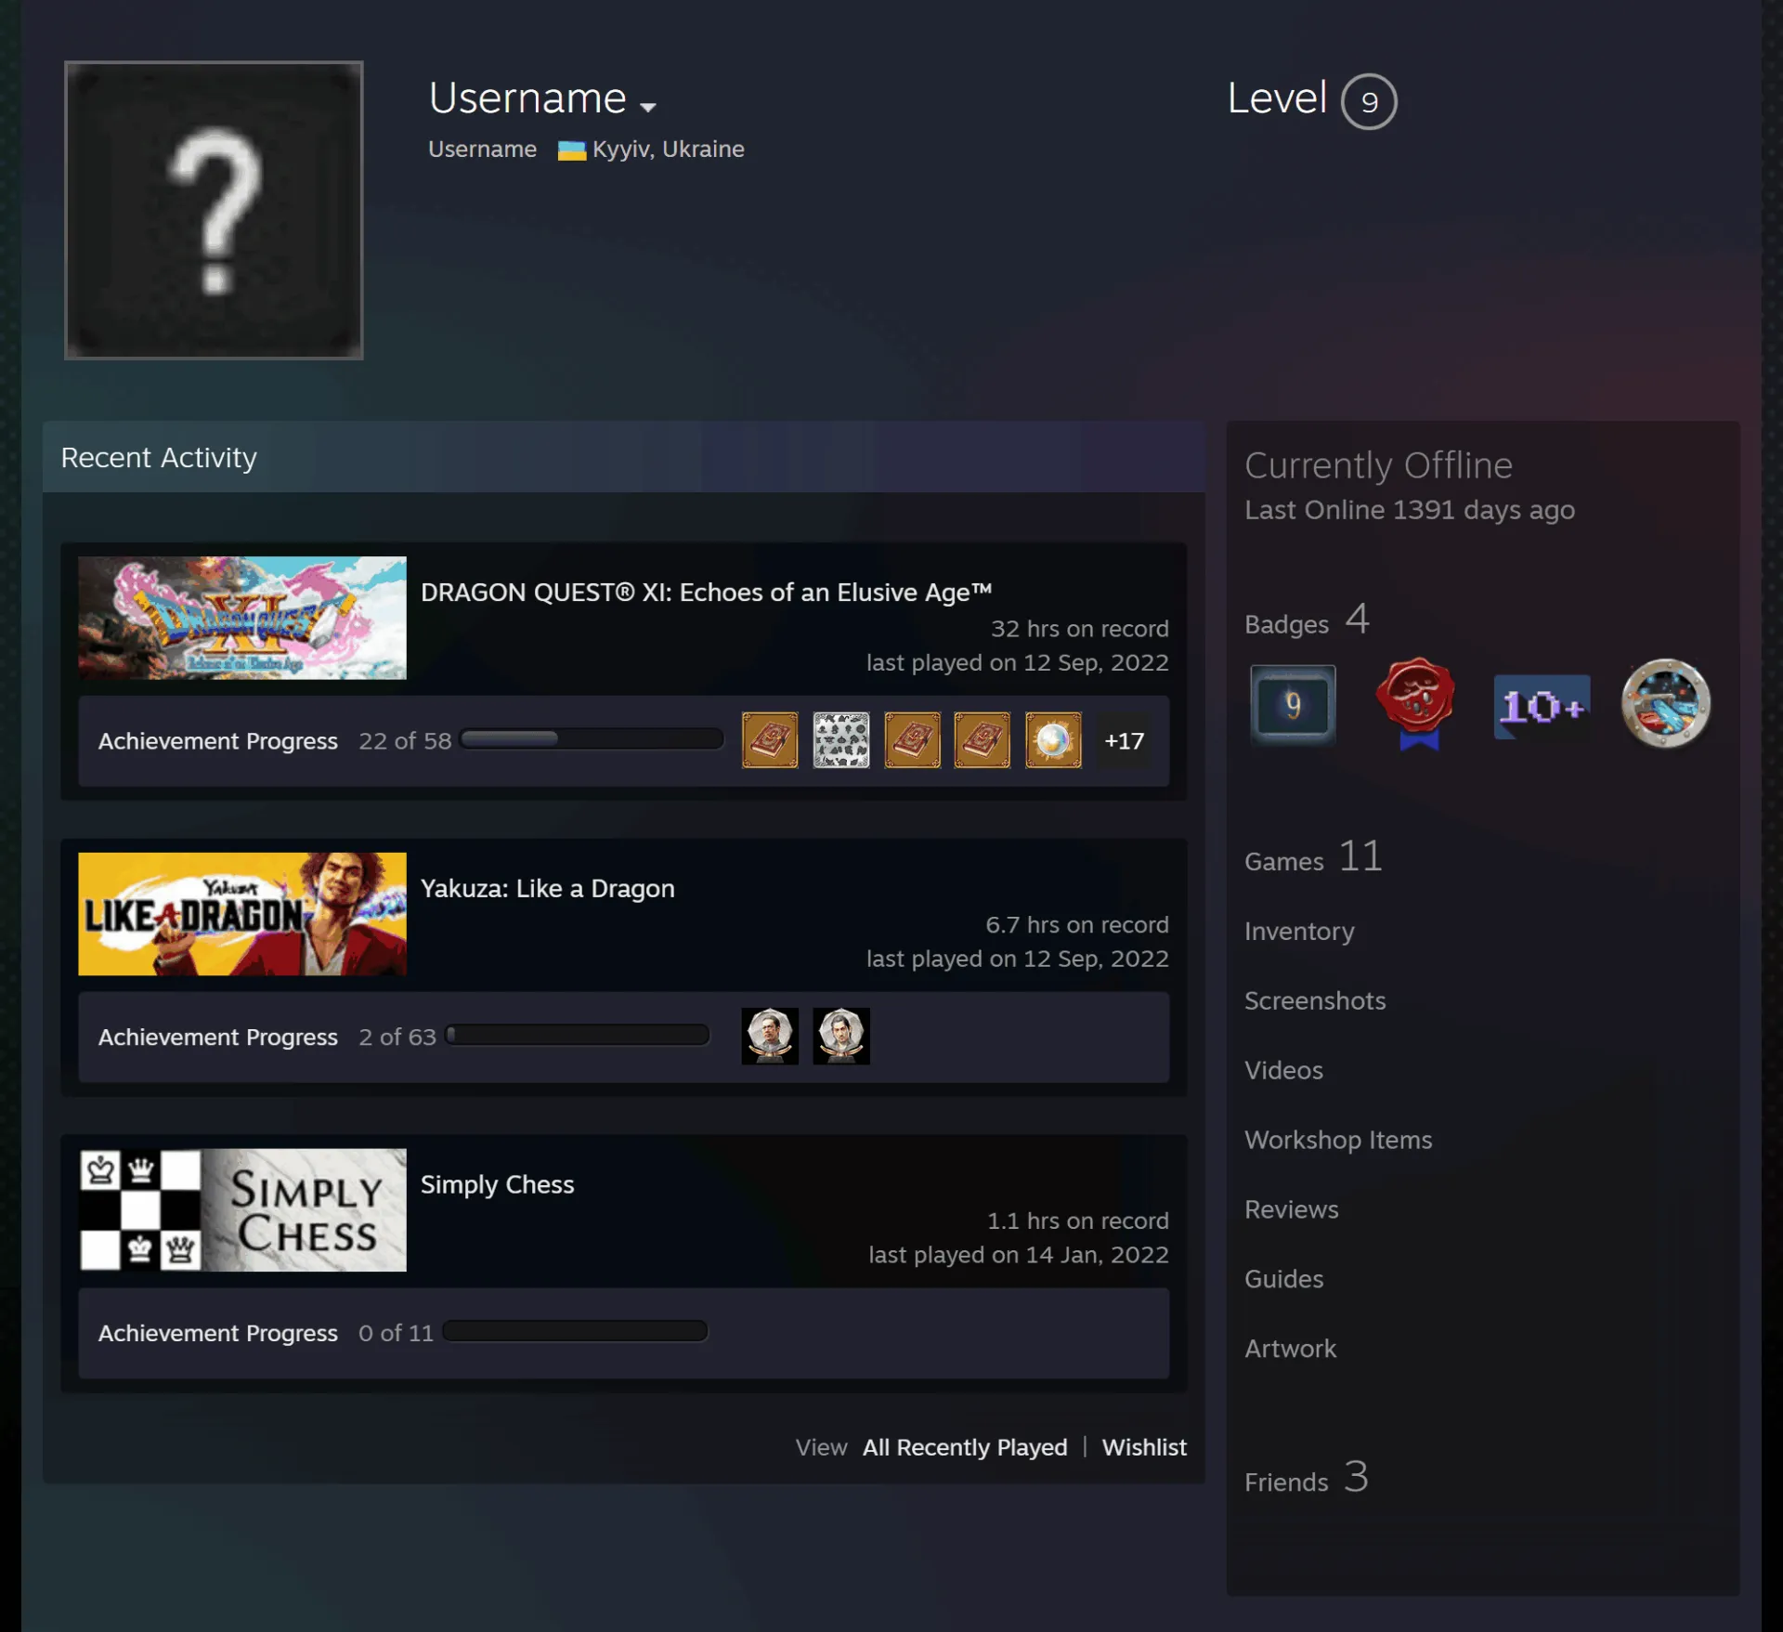
Task: Click the Level 9 circle badge
Action: click(x=1368, y=101)
